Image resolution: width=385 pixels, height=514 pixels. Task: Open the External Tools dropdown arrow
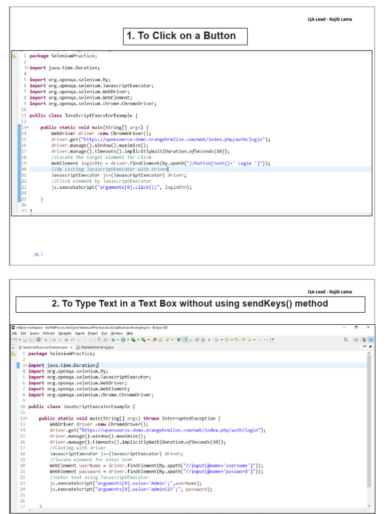point(148,340)
